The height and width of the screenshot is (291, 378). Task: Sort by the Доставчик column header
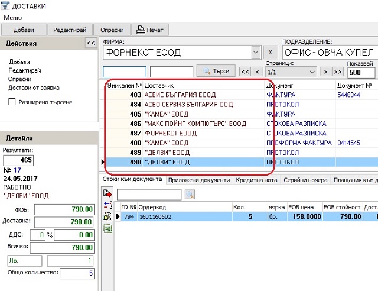[x=204, y=85]
